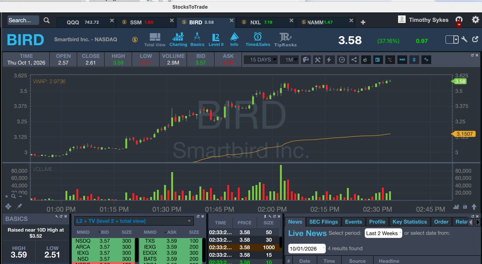Close the NXL tab
This screenshot has height=264, width=482.
tap(291, 20)
